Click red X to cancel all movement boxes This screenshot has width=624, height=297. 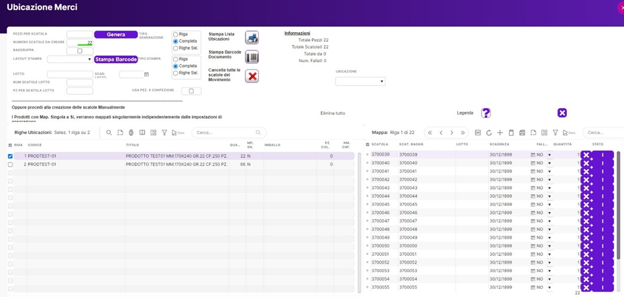point(252,76)
